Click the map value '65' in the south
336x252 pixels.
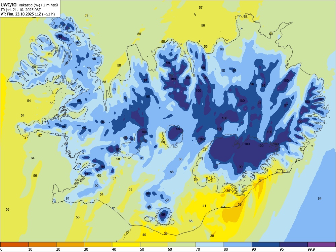click(x=191, y=221)
